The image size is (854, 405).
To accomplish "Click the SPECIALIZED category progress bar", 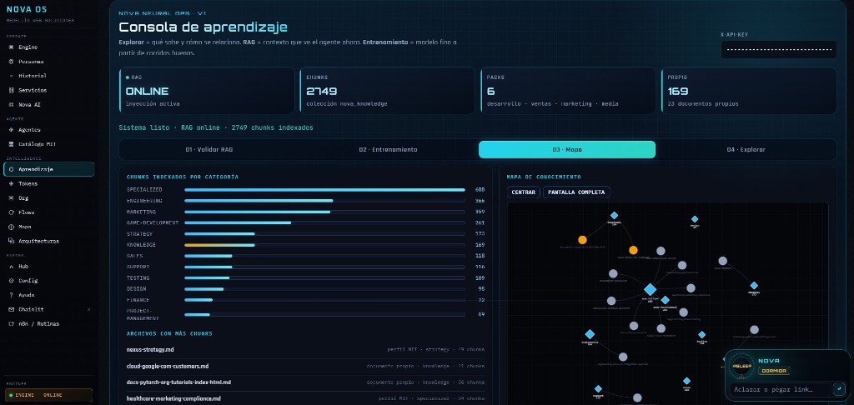I will (324, 190).
